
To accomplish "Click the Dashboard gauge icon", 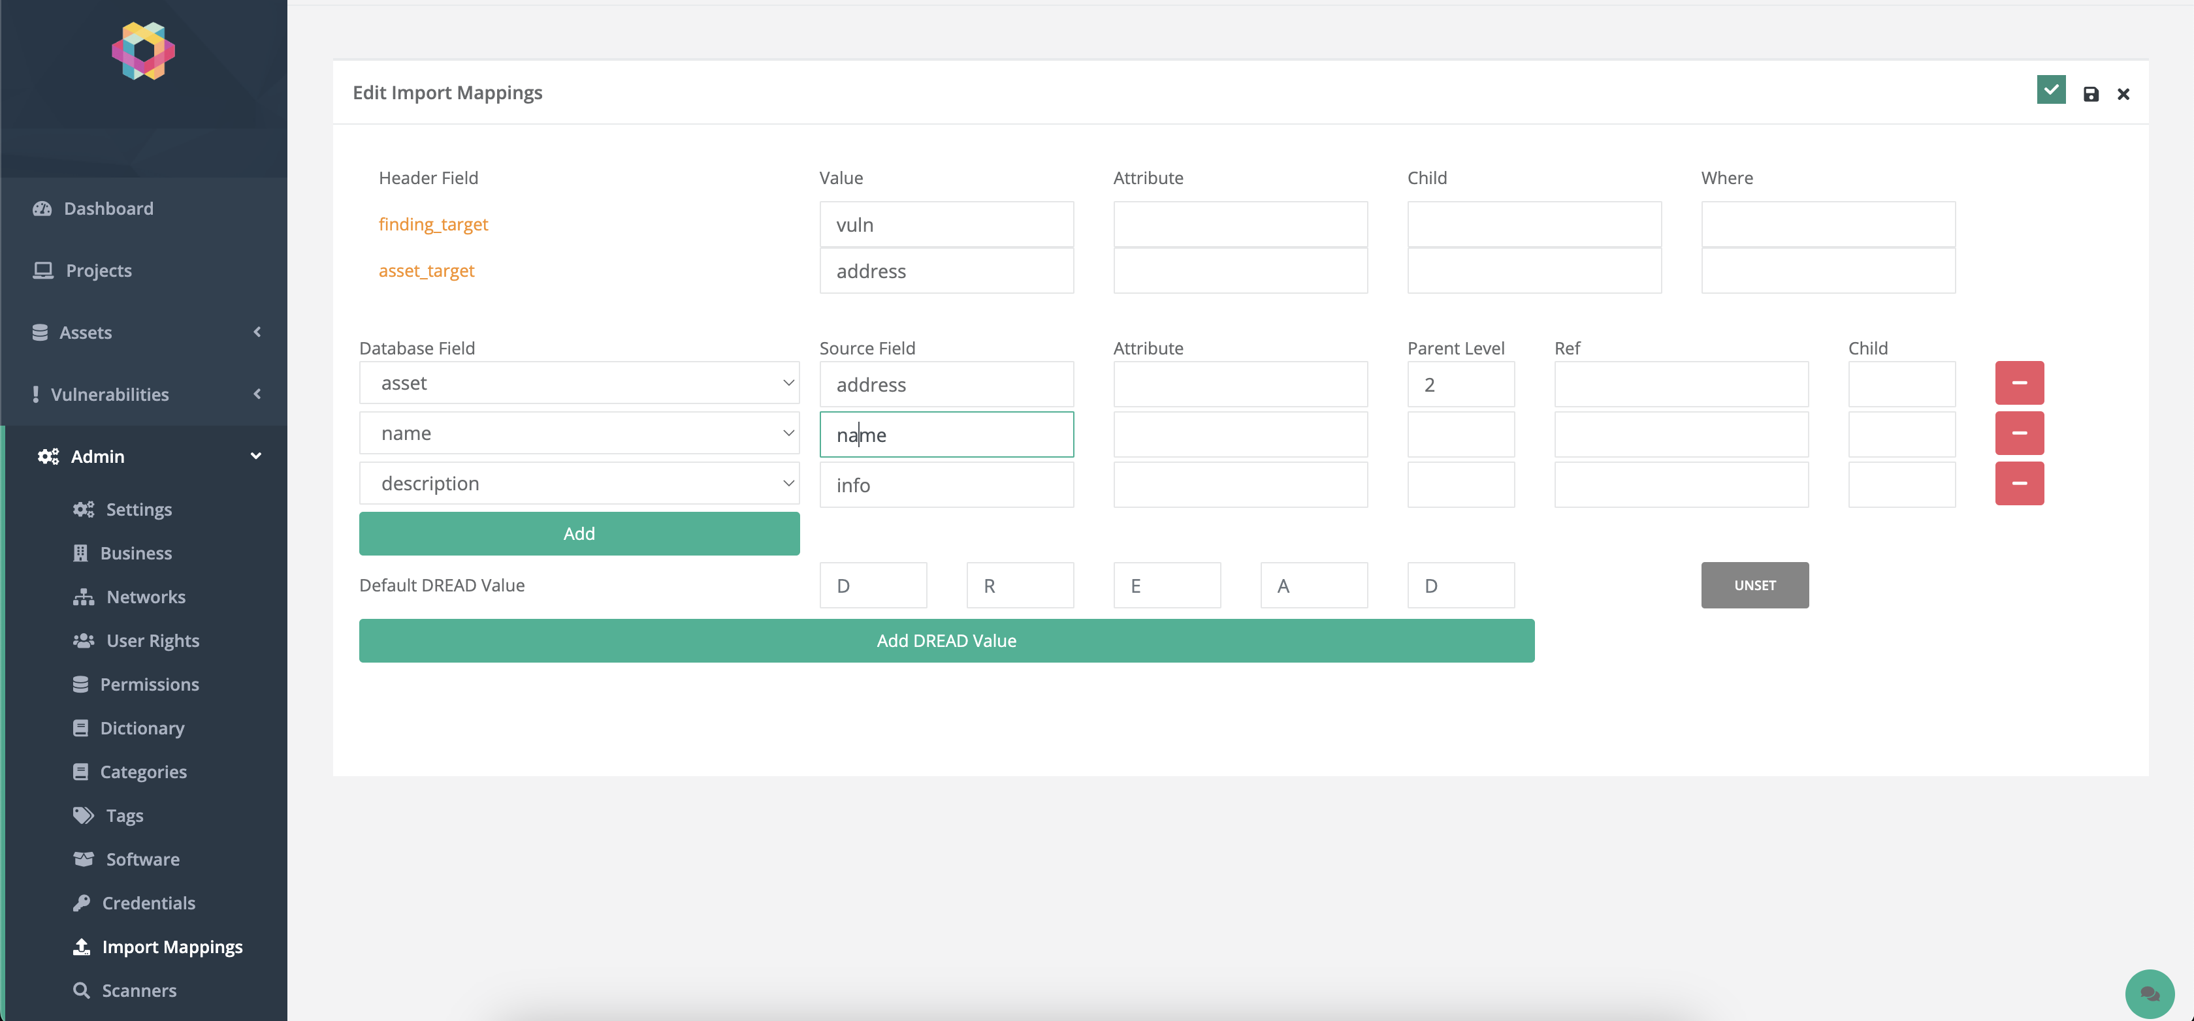I will 42,209.
